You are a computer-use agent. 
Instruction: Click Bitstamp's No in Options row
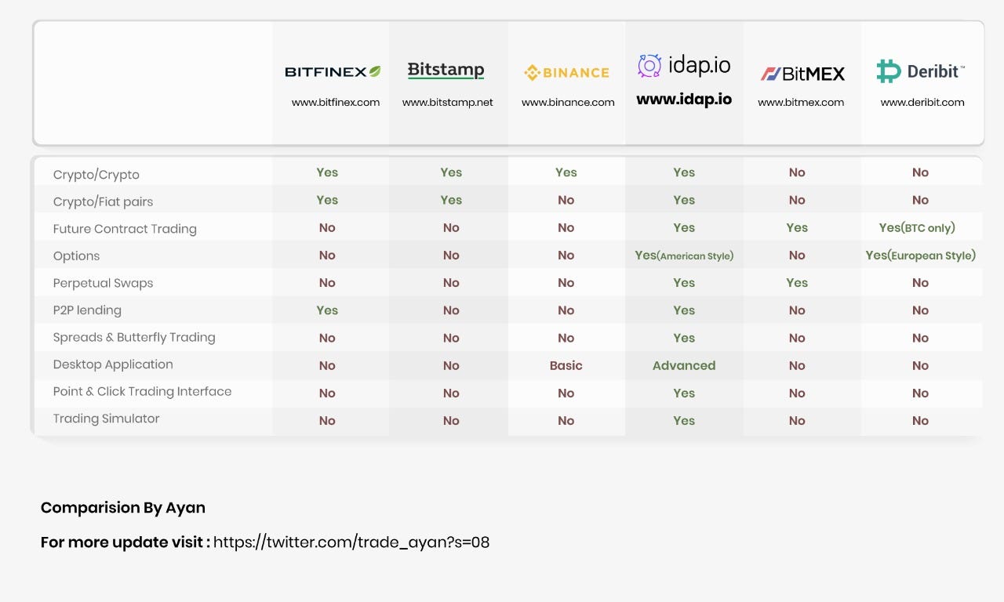point(451,255)
